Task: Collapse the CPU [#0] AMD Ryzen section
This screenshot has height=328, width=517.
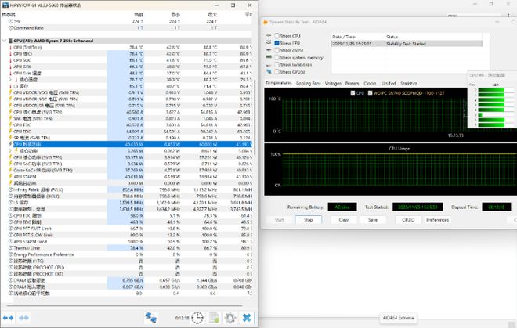Action: (x=4, y=40)
